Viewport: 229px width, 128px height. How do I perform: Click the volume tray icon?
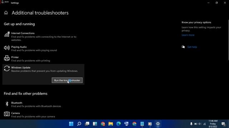200,124
